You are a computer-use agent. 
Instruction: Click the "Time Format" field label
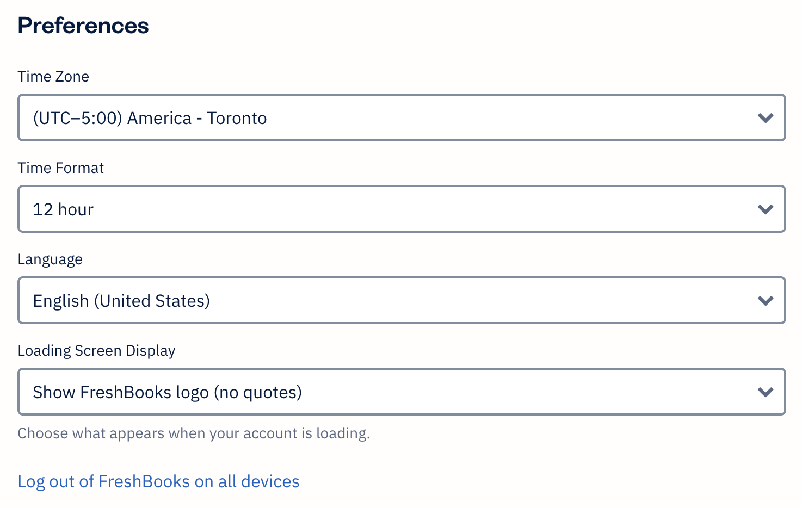pos(60,168)
